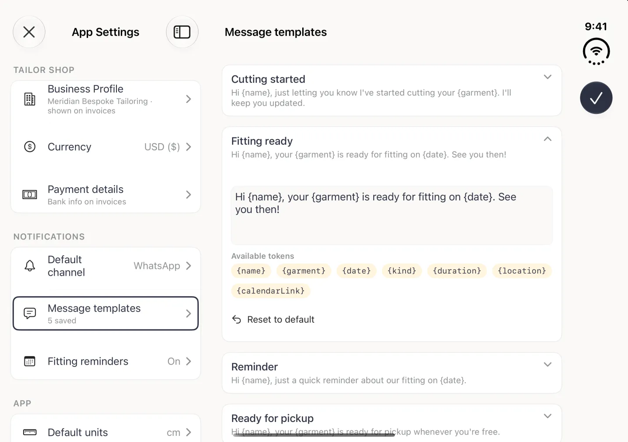Click the Reset to default undo arrow icon

236,319
